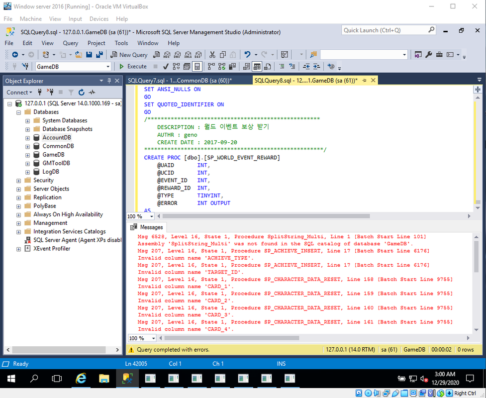Screen dimensions: 486x398
Task: Click the Database Engine Query icon
Action: pos(157,55)
